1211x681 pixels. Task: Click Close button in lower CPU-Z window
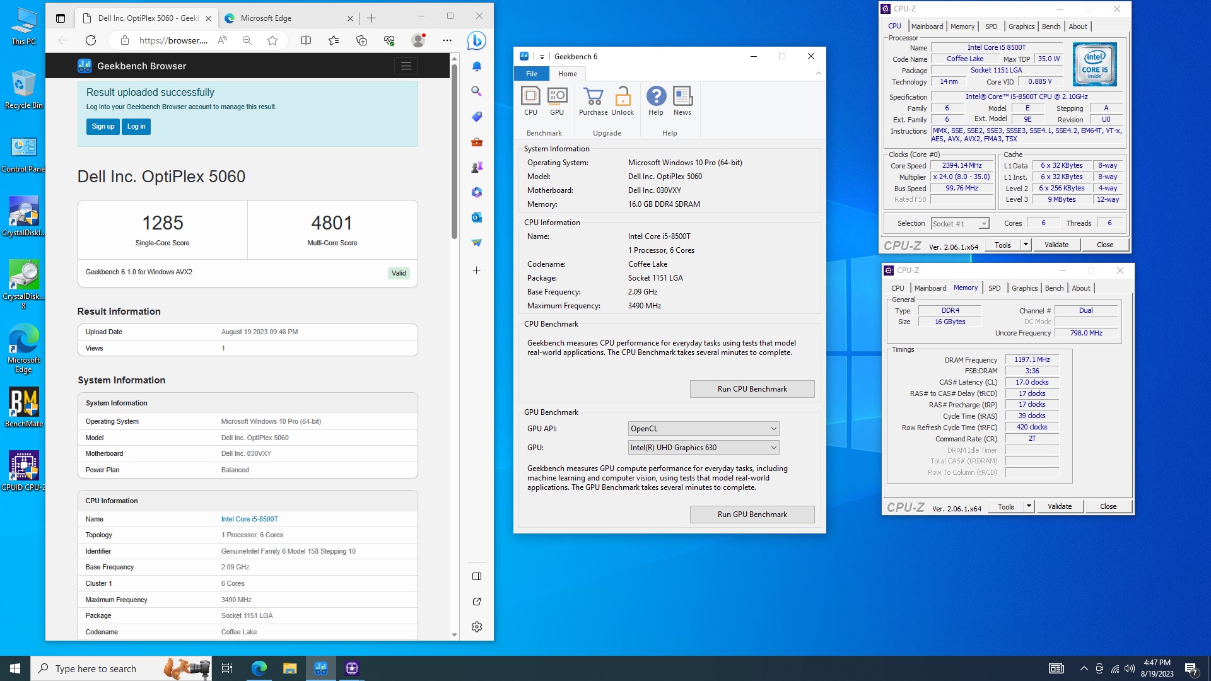click(1108, 506)
